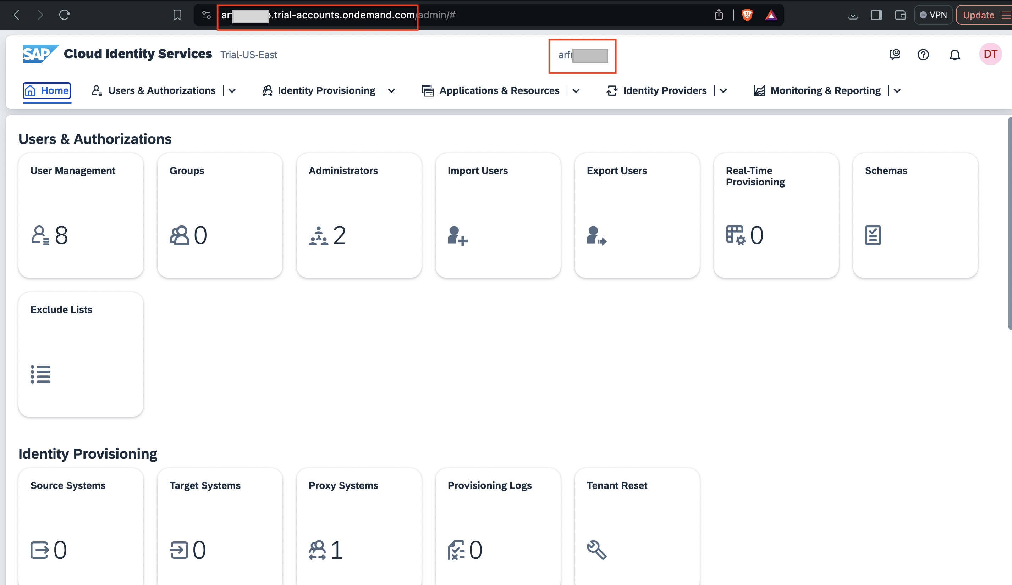1012x585 pixels.
Task: Click the browser back arrow
Action: [x=16, y=15]
